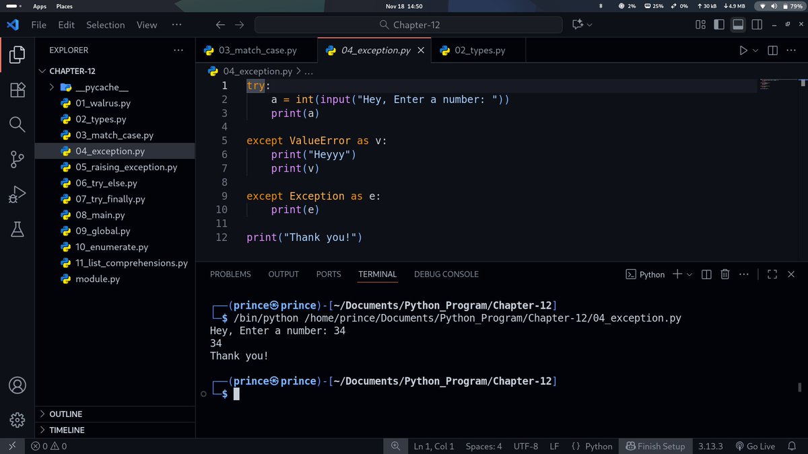Click Go Live in the status bar
The image size is (808, 454).
[755, 446]
